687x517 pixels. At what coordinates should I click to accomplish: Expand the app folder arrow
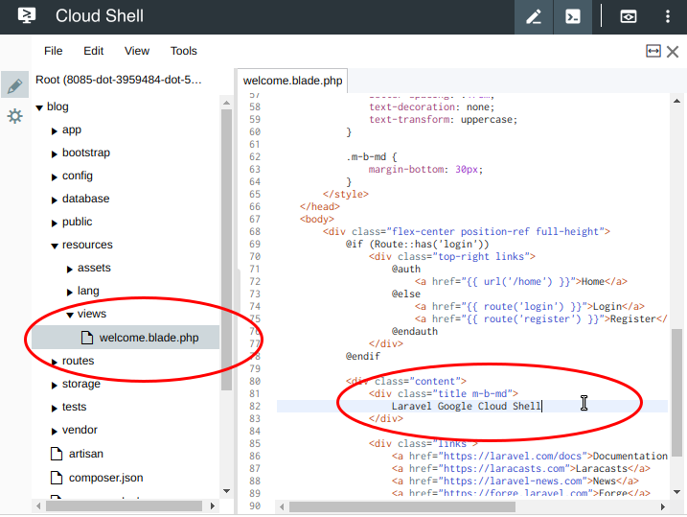(55, 131)
